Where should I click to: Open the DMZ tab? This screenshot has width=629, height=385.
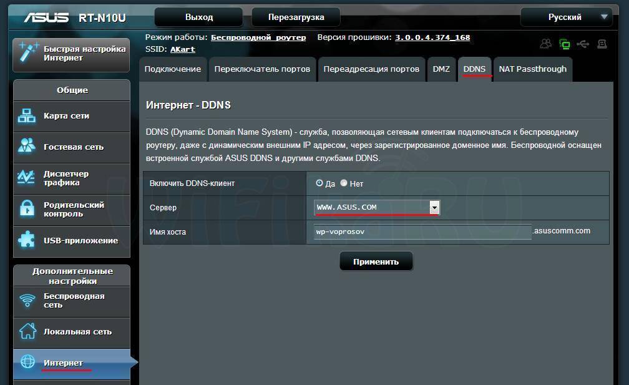tap(441, 69)
